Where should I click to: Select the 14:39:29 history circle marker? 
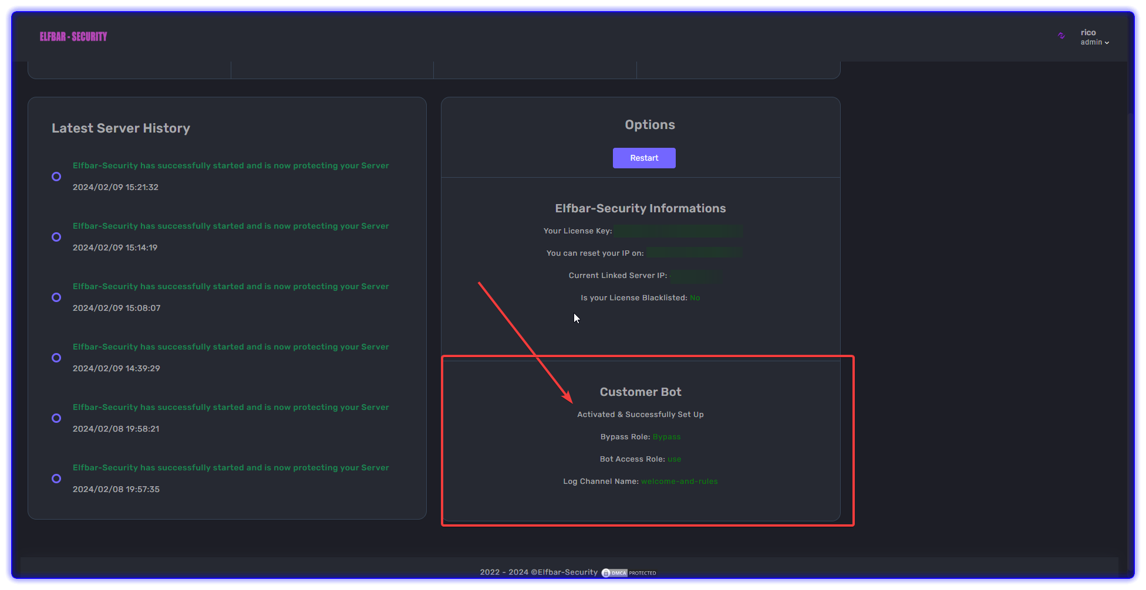click(56, 358)
